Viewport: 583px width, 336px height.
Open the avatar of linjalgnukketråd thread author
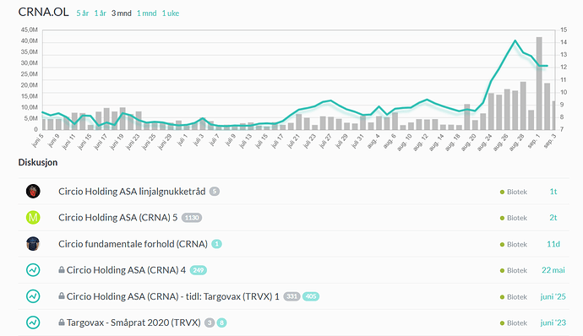coord(33,192)
